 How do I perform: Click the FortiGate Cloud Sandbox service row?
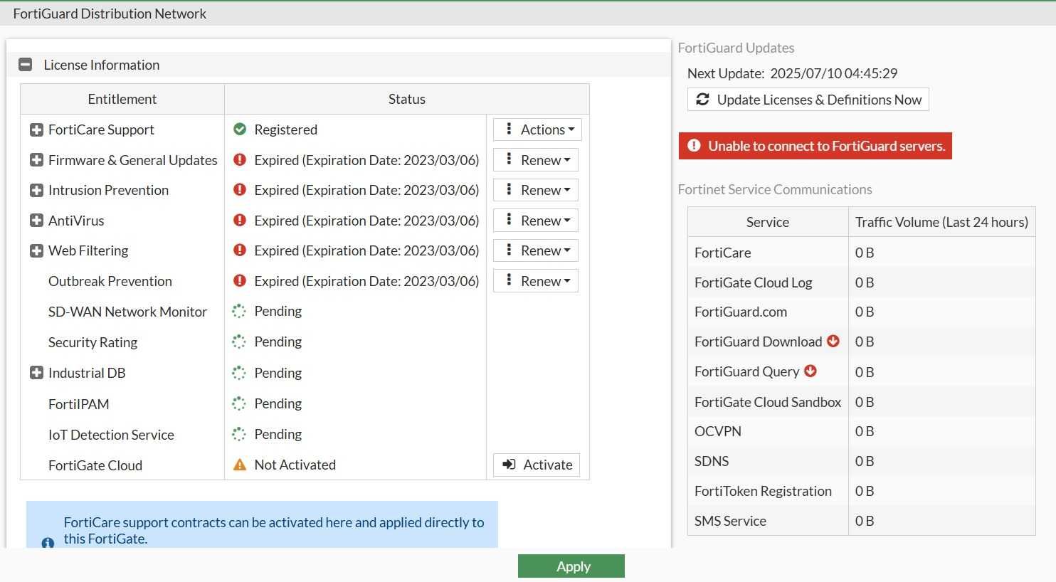(x=862, y=402)
